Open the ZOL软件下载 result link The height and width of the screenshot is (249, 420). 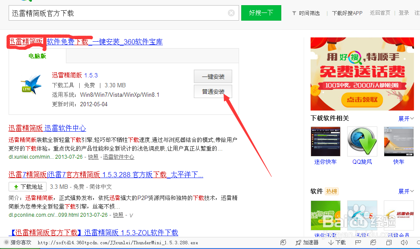click(93, 233)
